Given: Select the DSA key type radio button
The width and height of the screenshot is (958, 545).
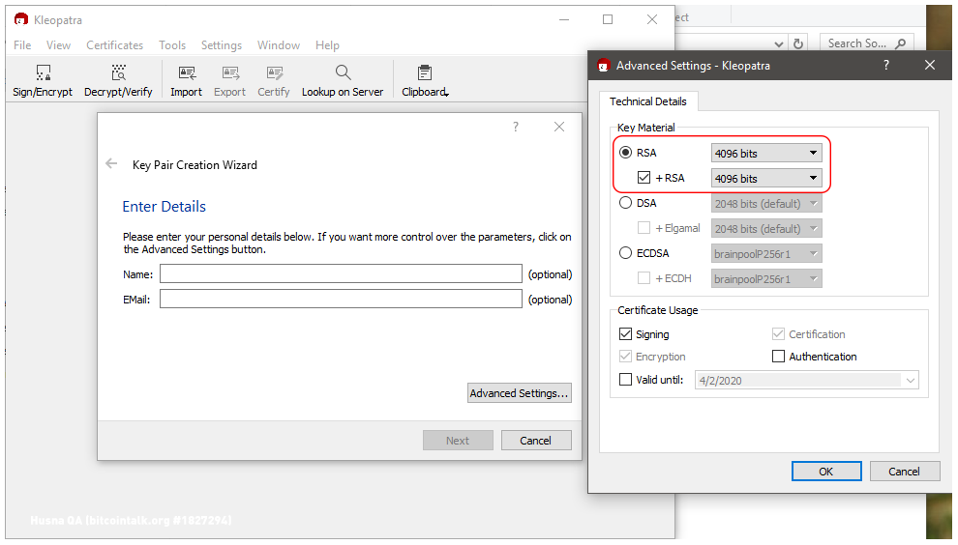Looking at the screenshot, I should coord(626,203).
